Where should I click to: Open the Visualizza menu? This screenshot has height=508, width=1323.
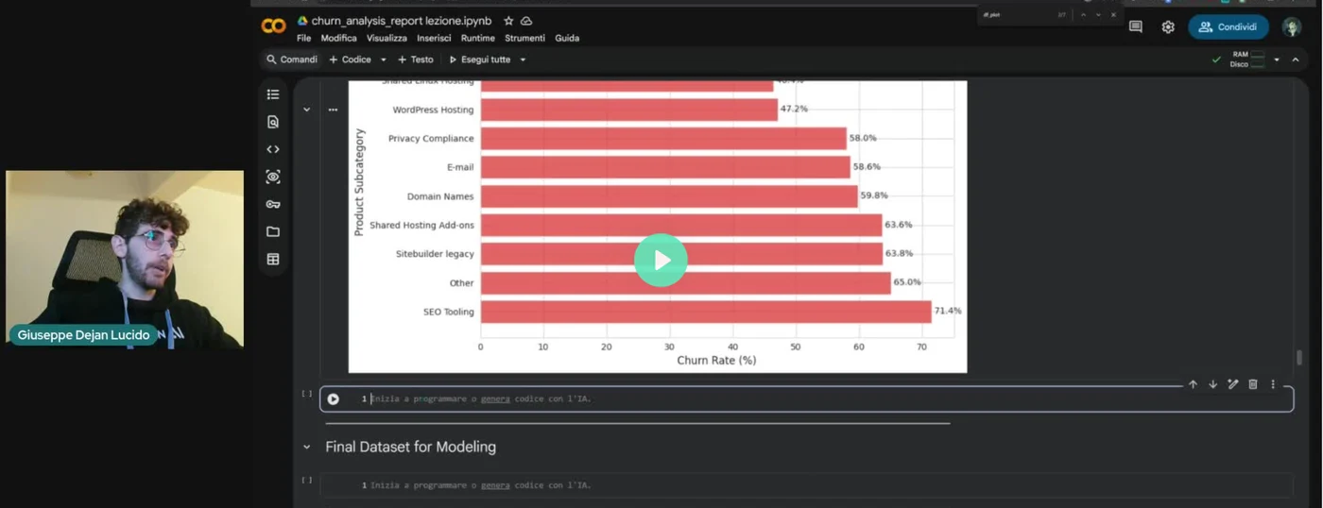pyautogui.click(x=387, y=39)
